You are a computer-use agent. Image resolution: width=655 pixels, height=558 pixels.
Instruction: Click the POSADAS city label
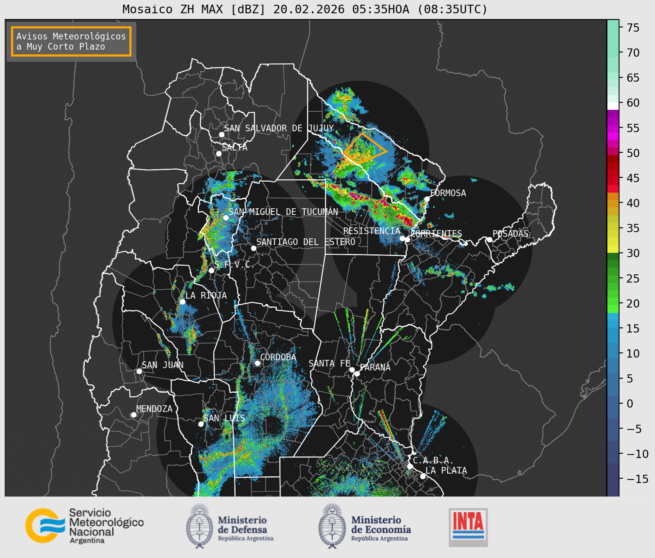pyautogui.click(x=510, y=234)
